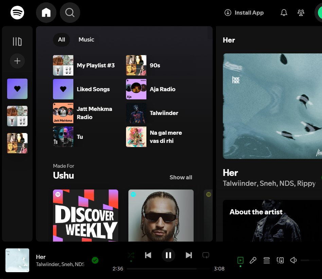Screen dimensions: 322x279
Task: Open notifications bell
Action: (x=284, y=13)
